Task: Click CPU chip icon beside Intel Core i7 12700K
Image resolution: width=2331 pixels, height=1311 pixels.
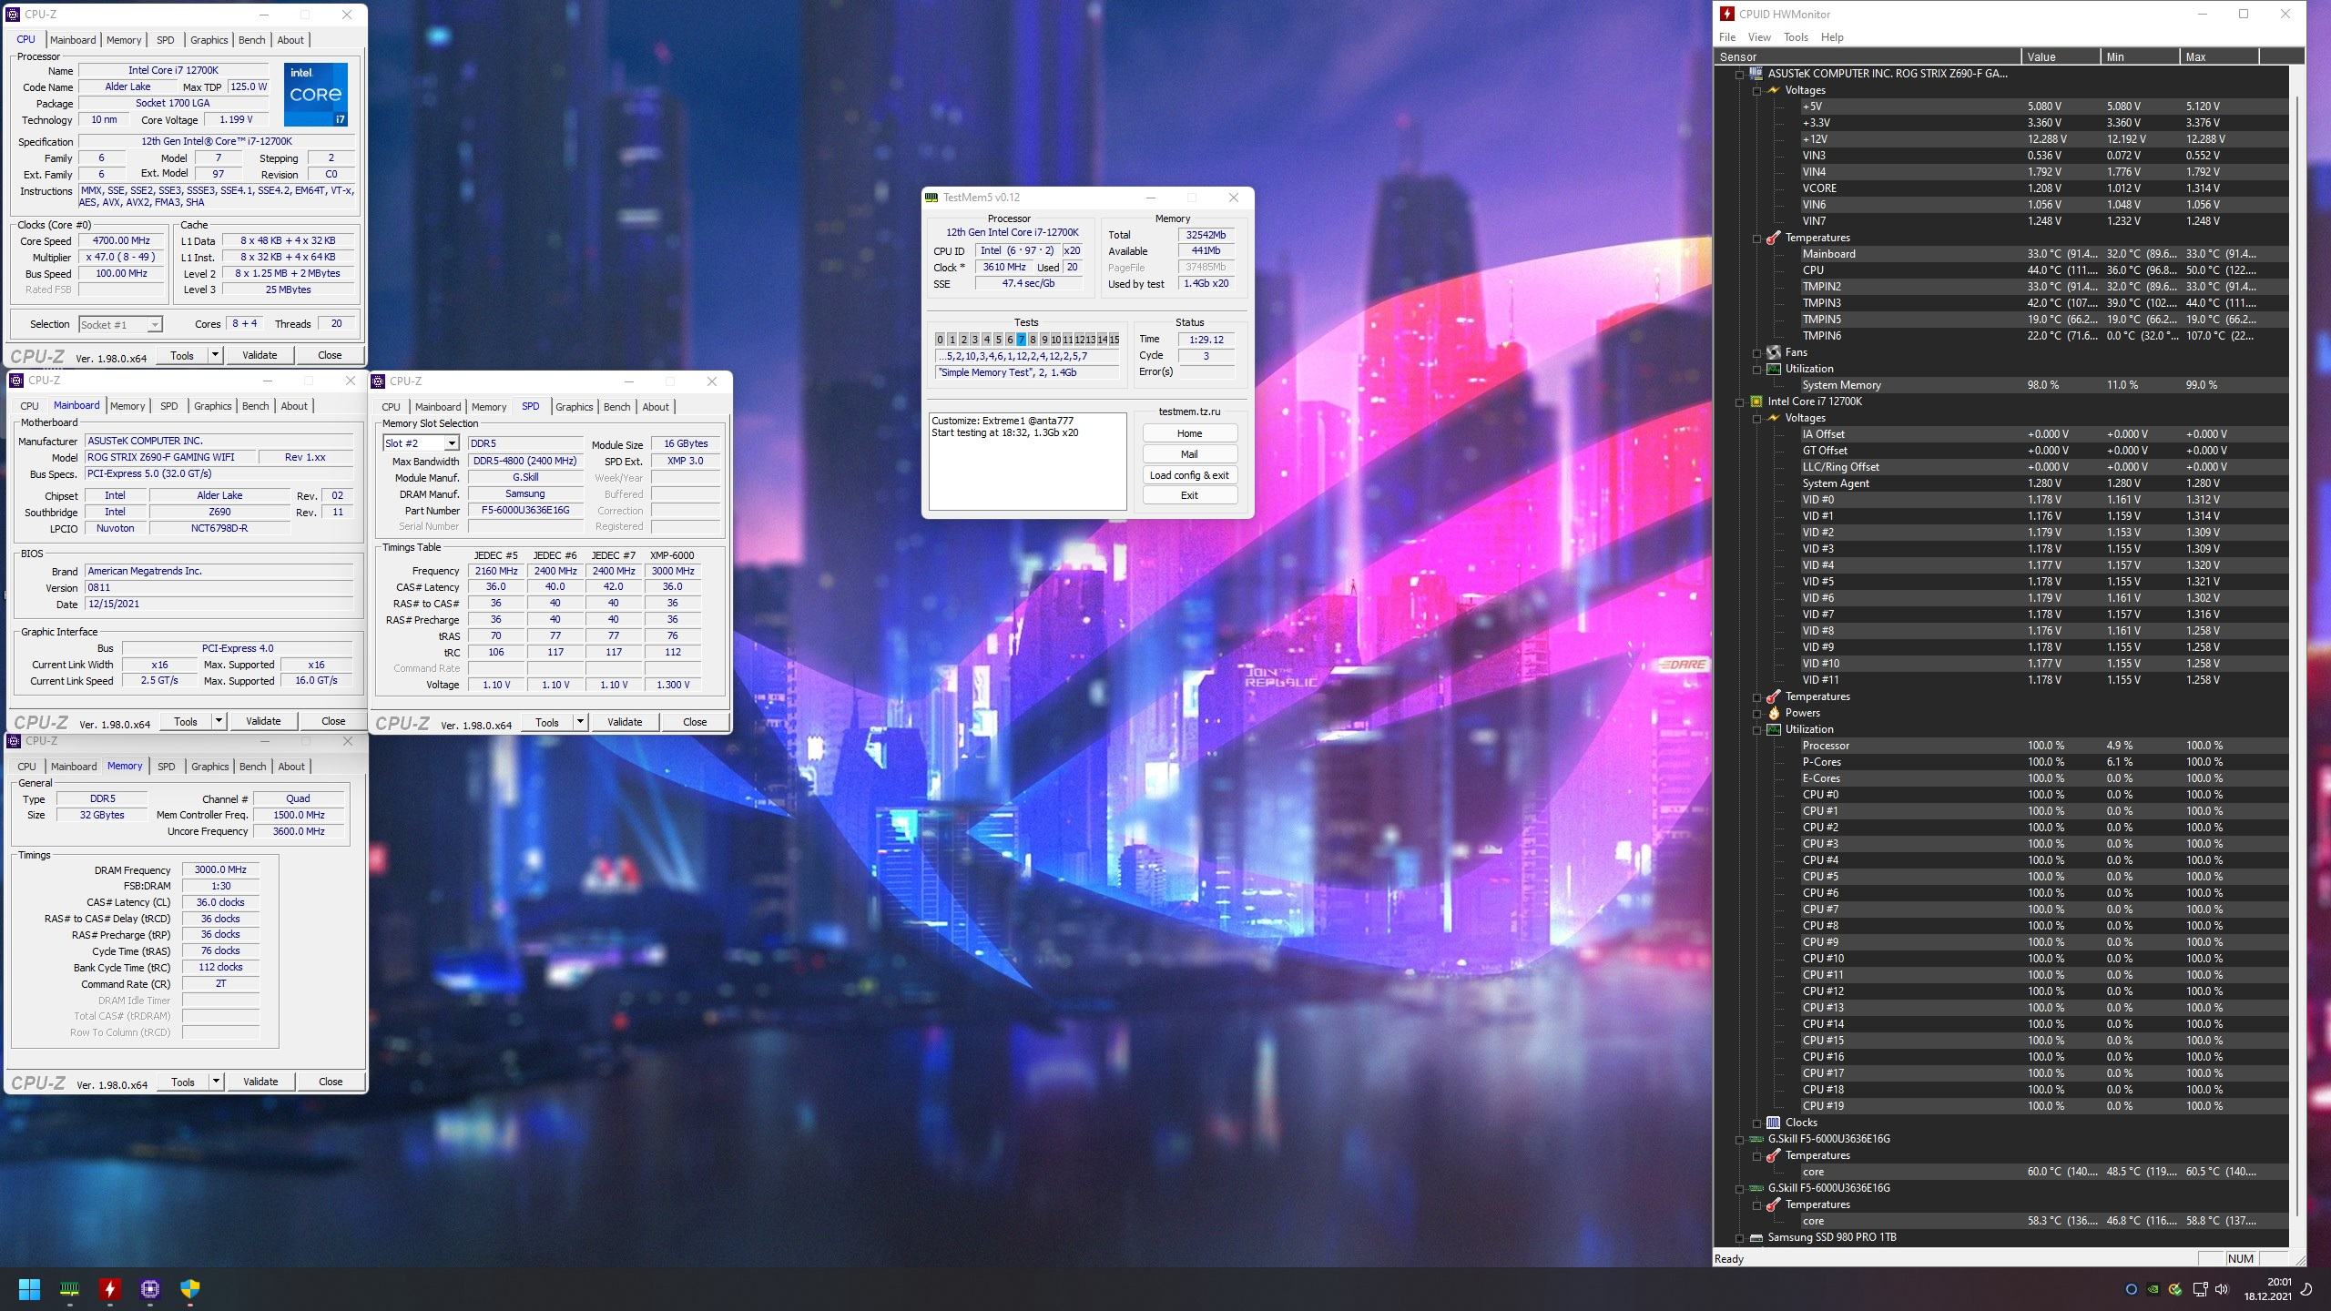Action: click(1756, 401)
